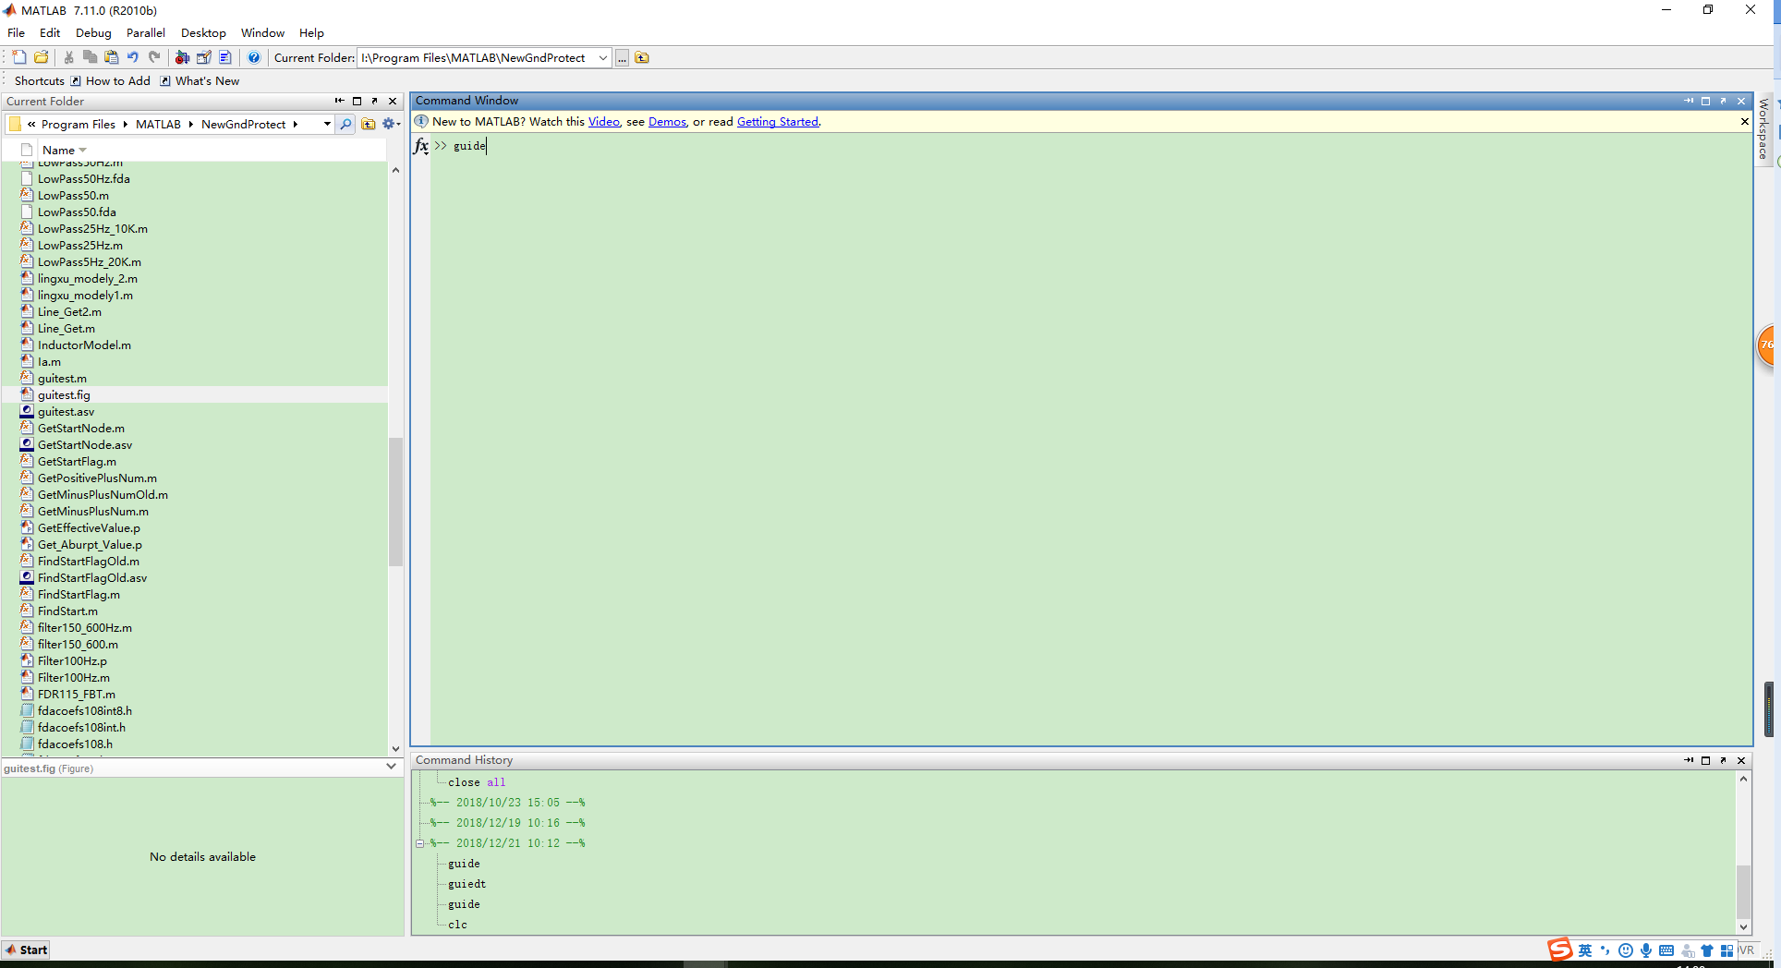Screen dimensions: 1781x968
Task: Open the Video link in the info bar
Action: click(x=604, y=122)
